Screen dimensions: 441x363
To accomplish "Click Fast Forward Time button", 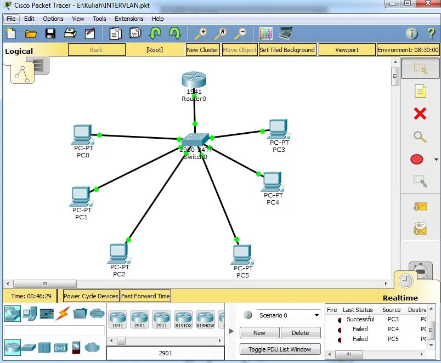I will tap(145, 296).
